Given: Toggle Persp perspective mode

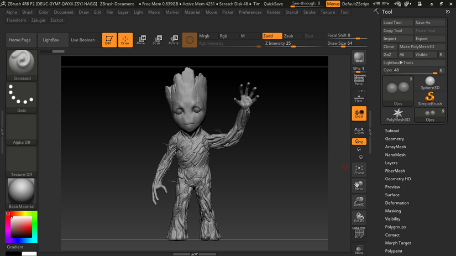Looking at the screenshot, I should [359, 80].
